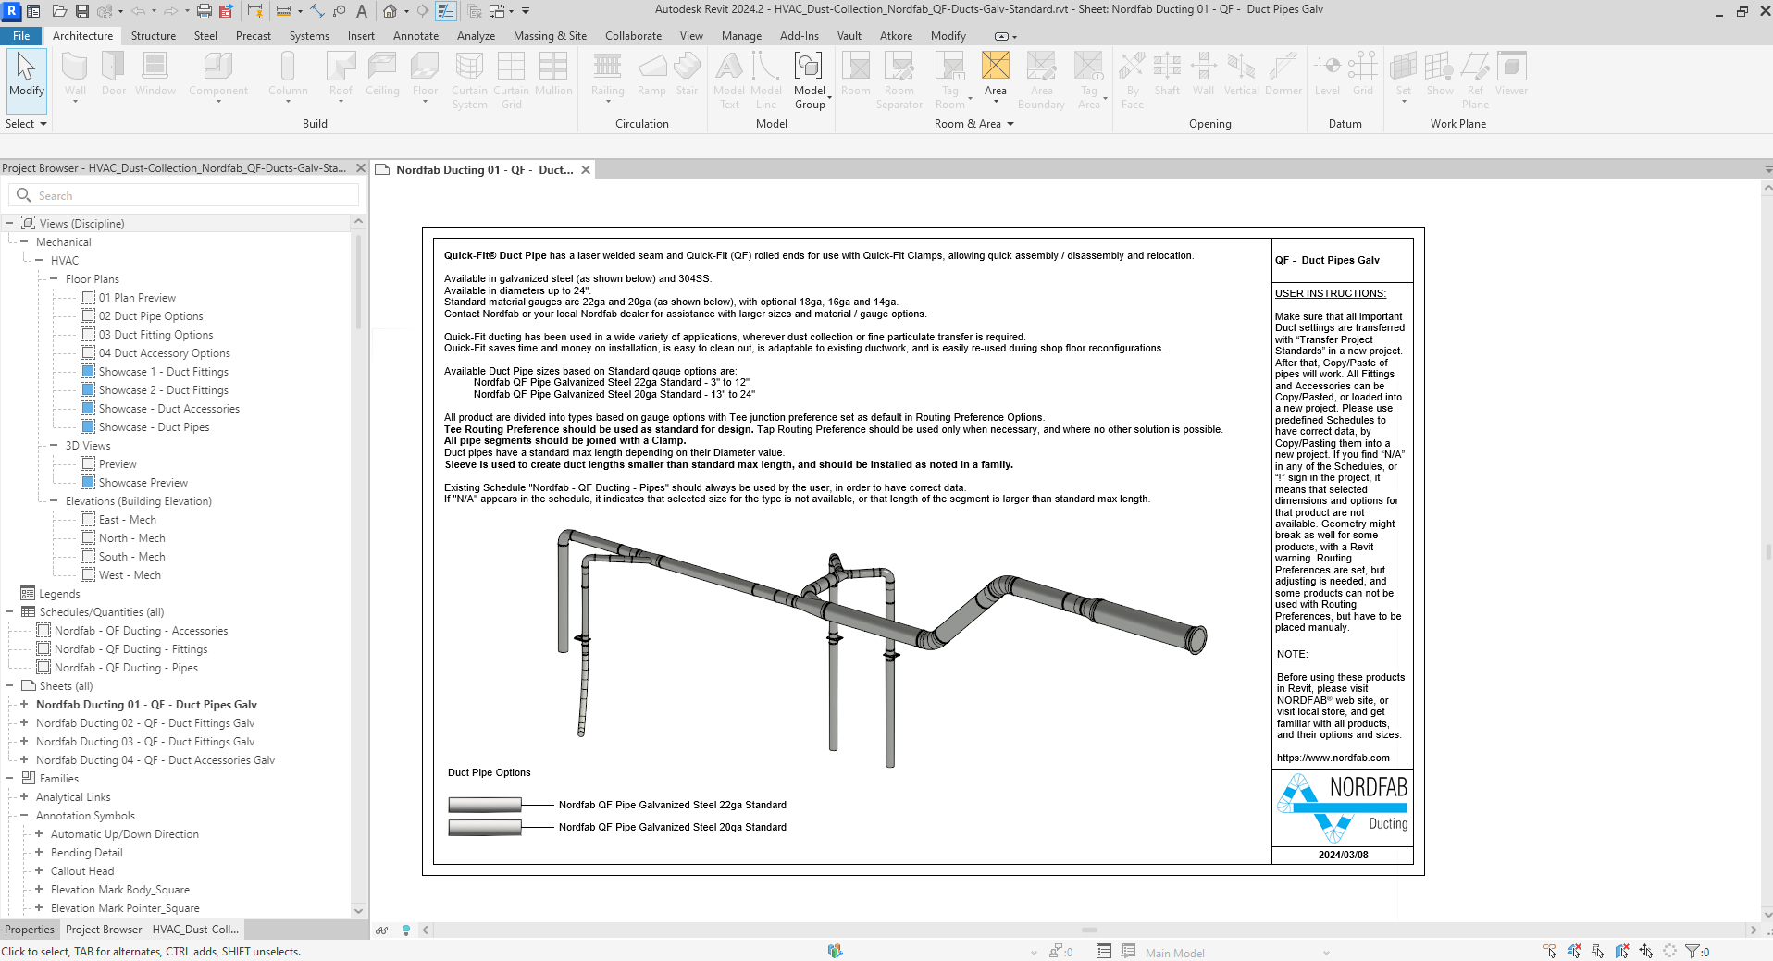Activate the Stair tool
1773x961 pixels.
tap(687, 74)
